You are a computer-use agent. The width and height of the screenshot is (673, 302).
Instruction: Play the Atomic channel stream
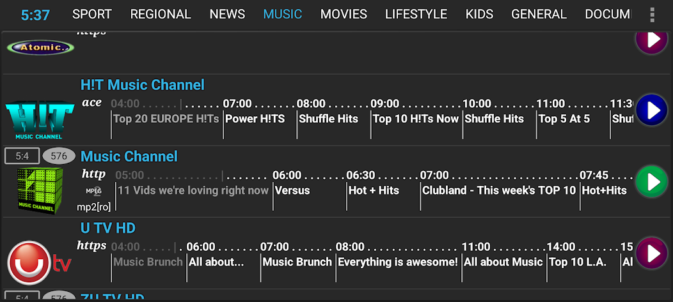coord(652,40)
